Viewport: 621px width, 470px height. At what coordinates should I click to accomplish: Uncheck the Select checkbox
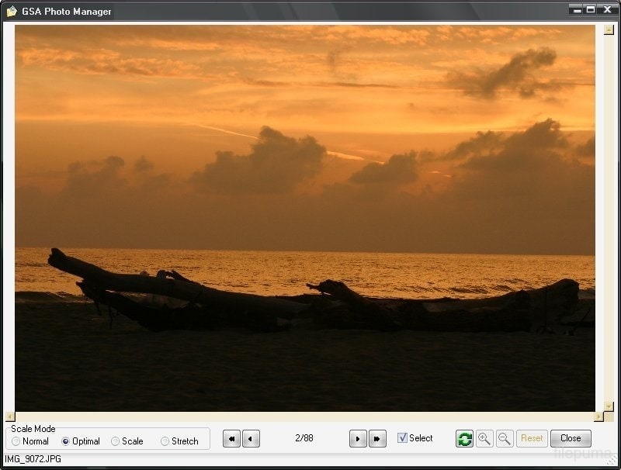coord(402,438)
